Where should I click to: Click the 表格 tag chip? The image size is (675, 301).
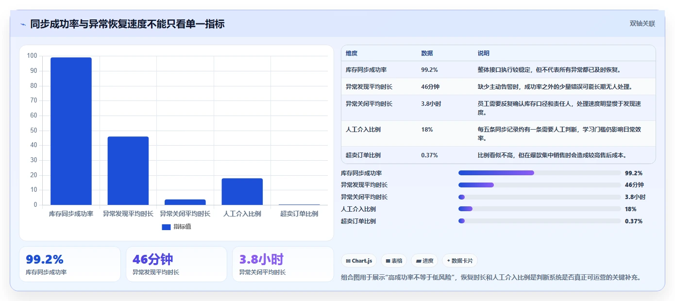(x=394, y=261)
